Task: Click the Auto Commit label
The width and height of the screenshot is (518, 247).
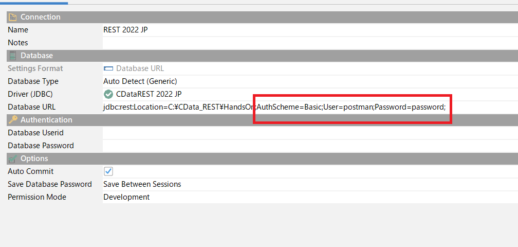Action: [x=31, y=171]
